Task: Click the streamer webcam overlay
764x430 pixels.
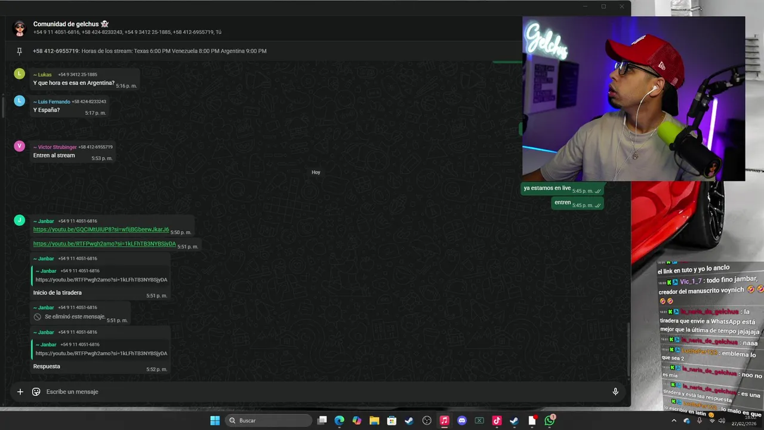Action: 633,99
